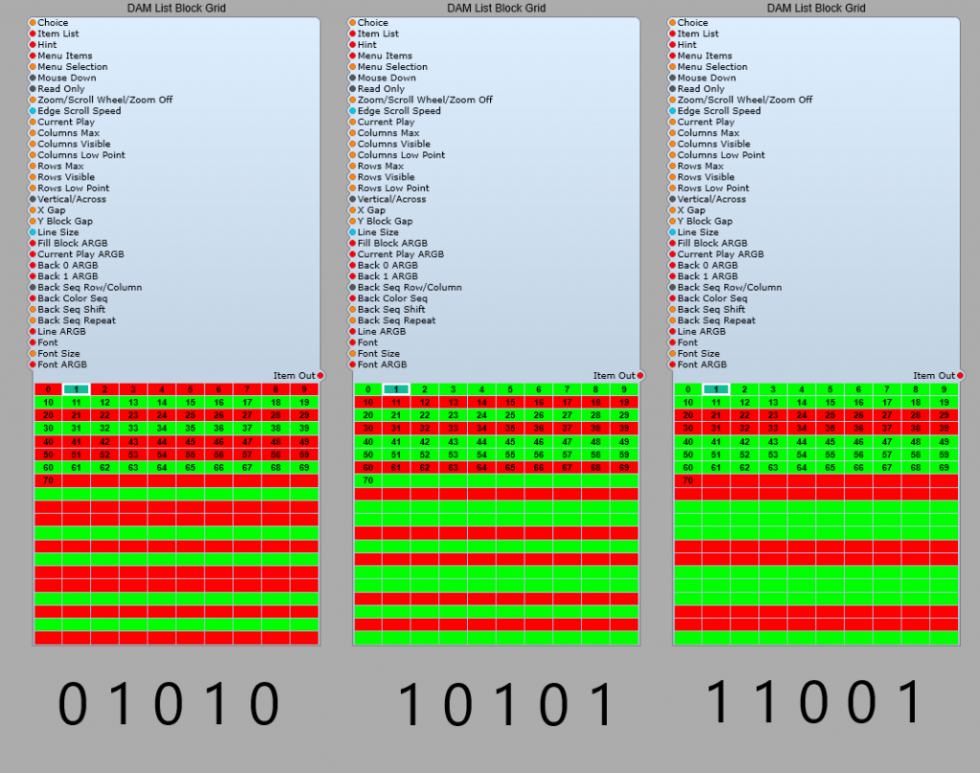Select the Item List connector pin
Screen dimensions: 980x773
(34, 33)
